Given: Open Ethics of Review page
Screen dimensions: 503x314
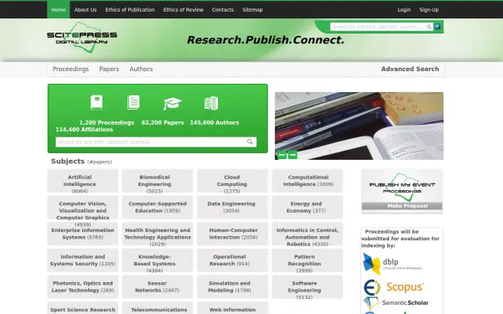Looking at the screenshot, I should [x=183, y=9].
